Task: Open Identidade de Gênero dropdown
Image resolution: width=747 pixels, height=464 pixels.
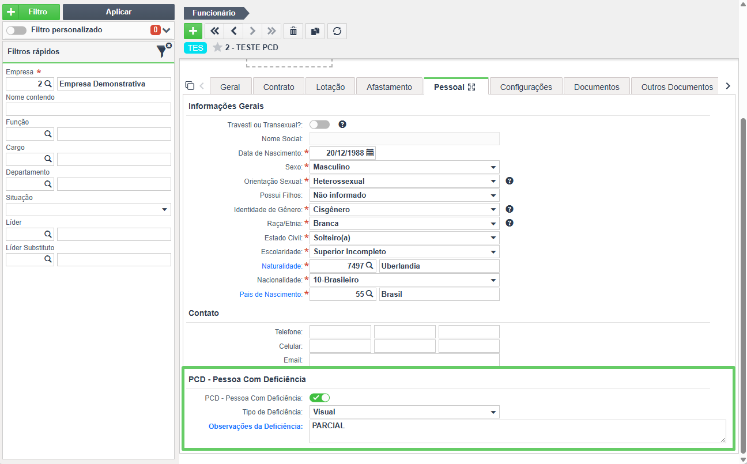Action: 405,209
